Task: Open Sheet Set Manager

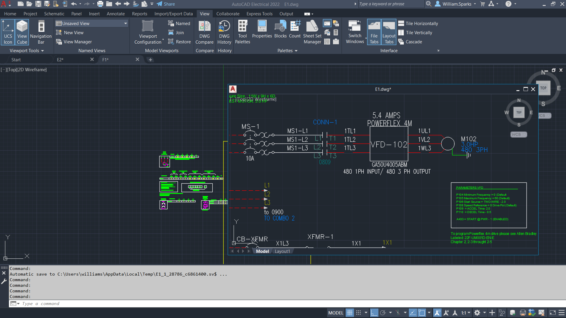Action: tap(312, 32)
